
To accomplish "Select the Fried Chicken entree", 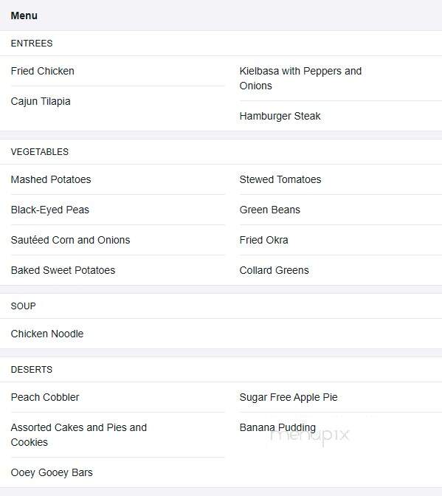I will [42, 71].
